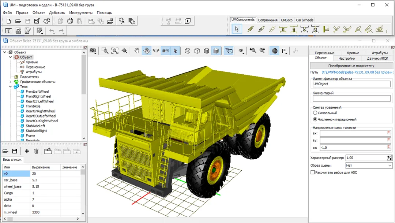Click the puzzle-with-magic-wand icon
The height and width of the screenshot is (223, 395).
click(x=122, y=21)
